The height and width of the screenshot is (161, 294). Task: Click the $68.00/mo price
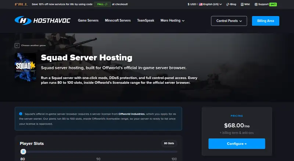pyautogui.click(x=237, y=126)
